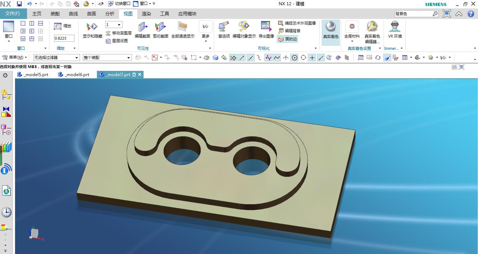Click the blue Help question icon
This screenshot has height=254, width=478.
tap(471, 14)
